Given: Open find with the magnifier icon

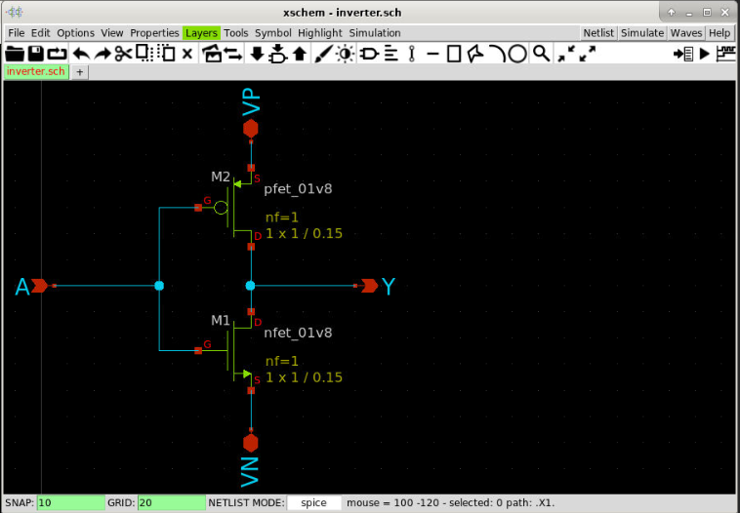Looking at the screenshot, I should pos(541,54).
